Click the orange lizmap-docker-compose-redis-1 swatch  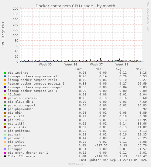point(5,80)
